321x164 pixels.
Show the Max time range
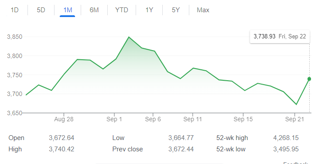pos(203,10)
